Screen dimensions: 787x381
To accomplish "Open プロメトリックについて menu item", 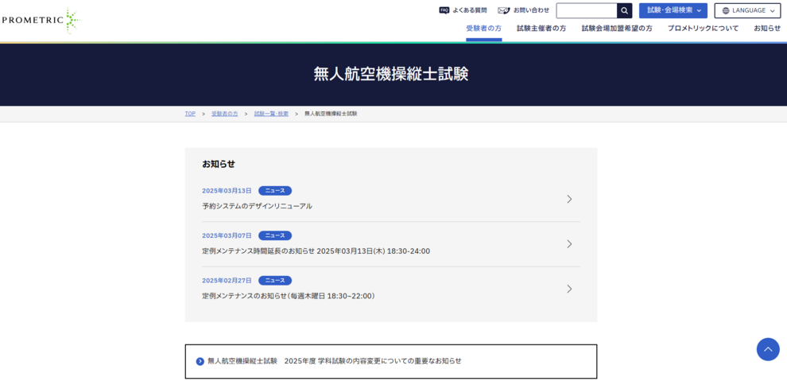I will tap(703, 29).
